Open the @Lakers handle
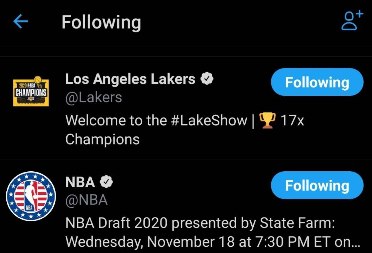372x253 pixels. pyautogui.click(x=94, y=98)
